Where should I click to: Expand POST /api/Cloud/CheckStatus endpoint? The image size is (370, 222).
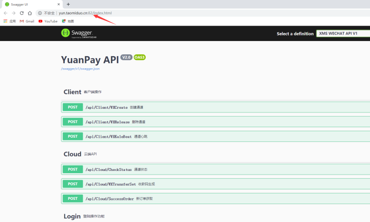pyautogui.click(x=216, y=169)
